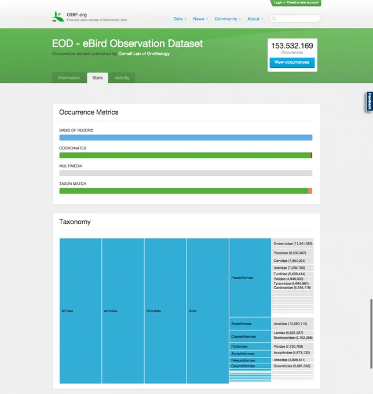The image size is (373, 394).
Task: Select the All taxa treemap block
Action: (x=81, y=311)
